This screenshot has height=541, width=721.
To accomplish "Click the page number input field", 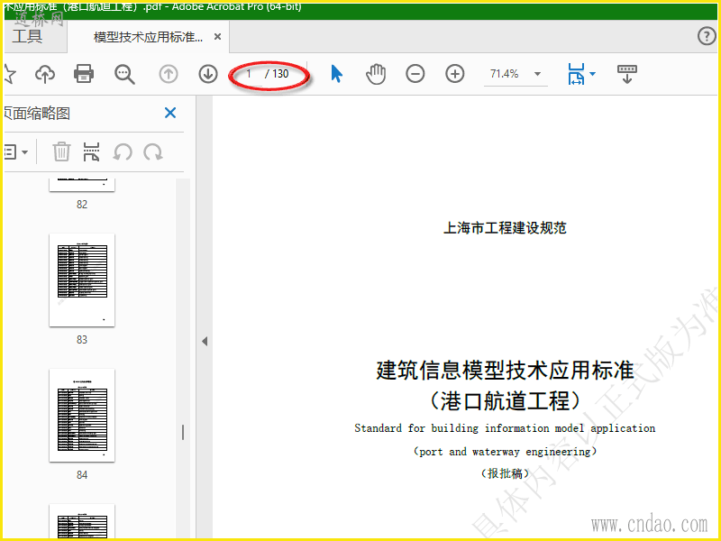I will (x=249, y=74).
